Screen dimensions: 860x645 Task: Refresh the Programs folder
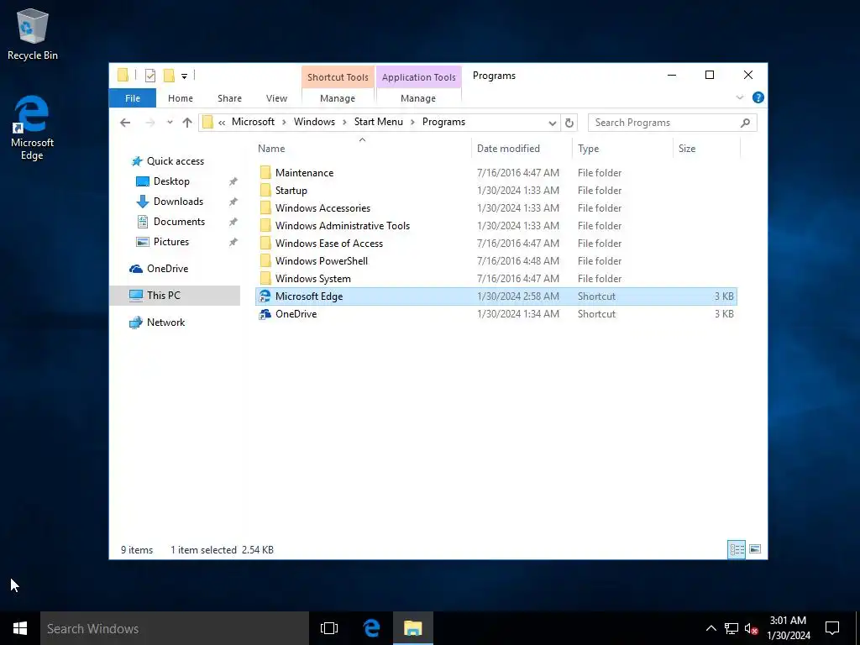point(569,123)
